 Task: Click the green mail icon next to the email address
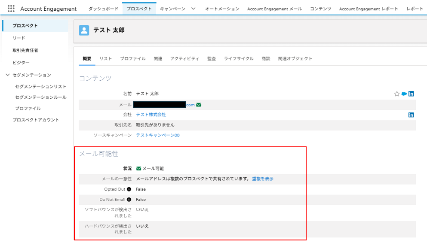point(199,105)
